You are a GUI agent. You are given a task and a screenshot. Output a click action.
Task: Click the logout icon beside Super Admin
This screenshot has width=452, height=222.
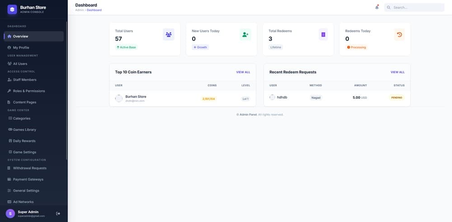58,213
